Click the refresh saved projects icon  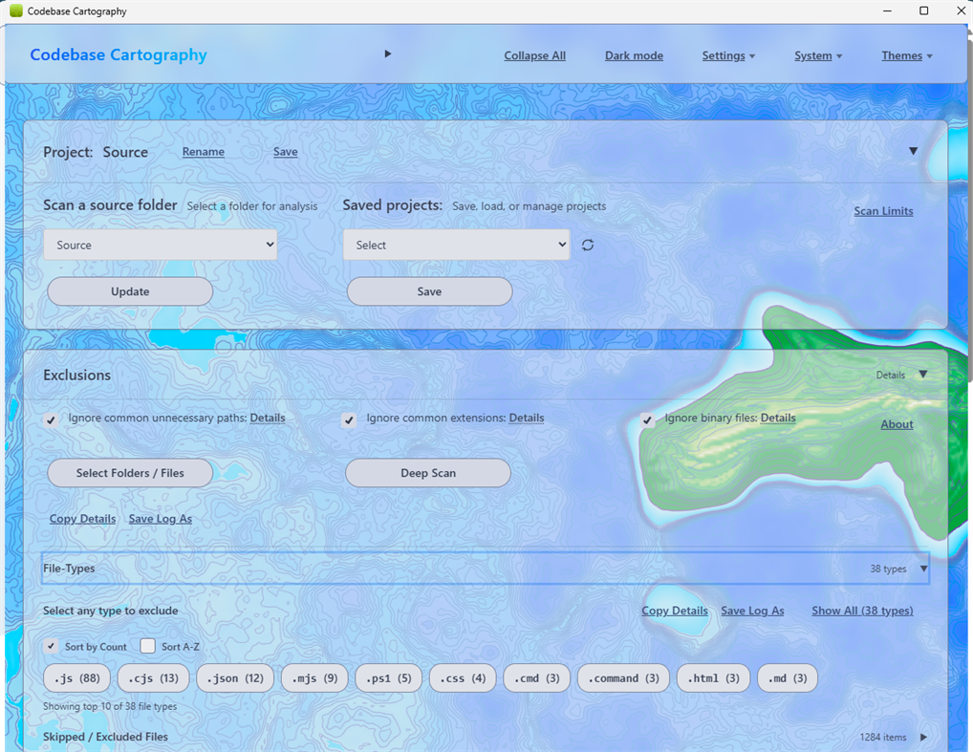588,245
